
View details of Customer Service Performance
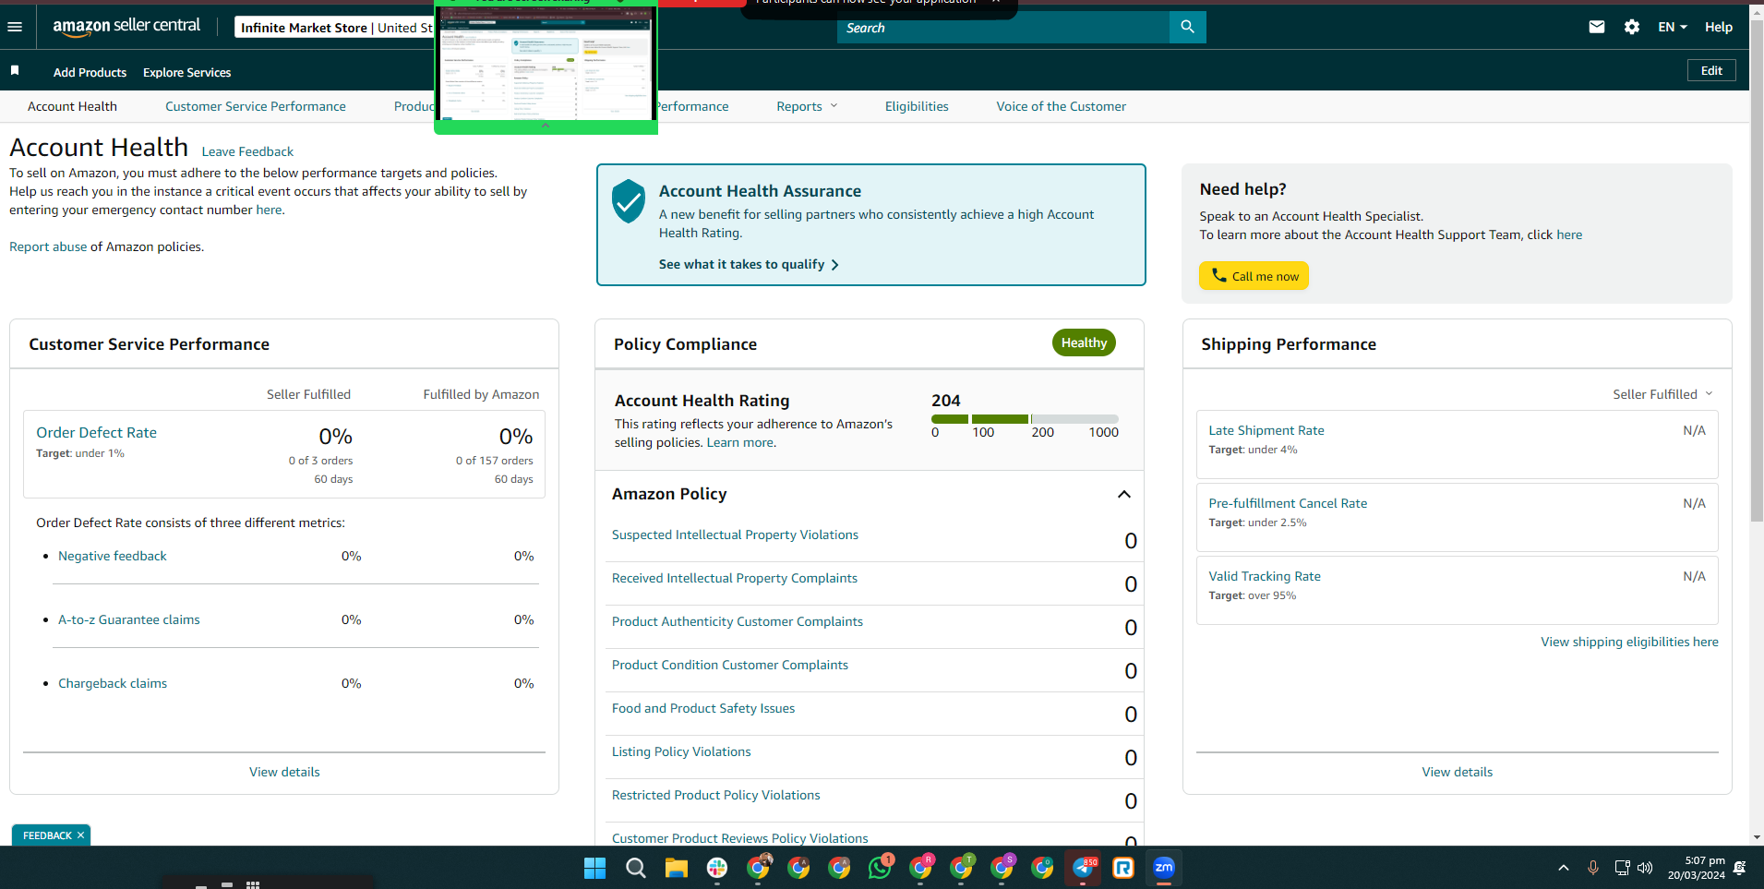point(284,772)
